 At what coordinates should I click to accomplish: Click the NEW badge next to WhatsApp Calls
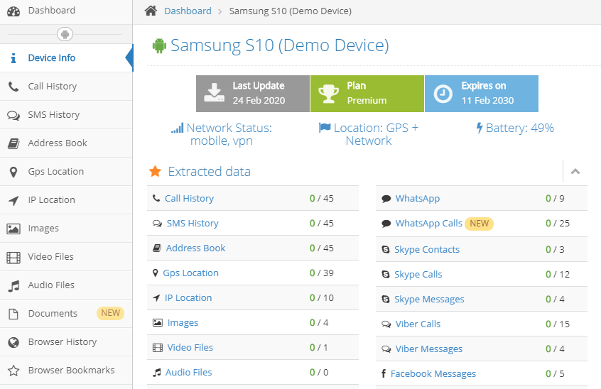(x=479, y=223)
